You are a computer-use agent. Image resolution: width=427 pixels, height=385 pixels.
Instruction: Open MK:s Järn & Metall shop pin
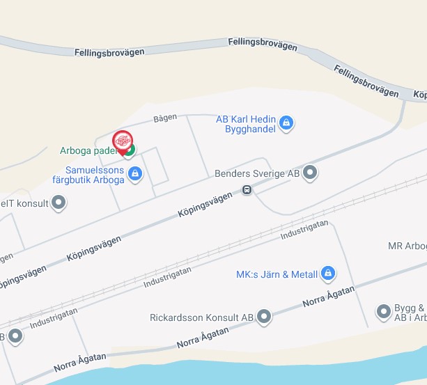328,274
